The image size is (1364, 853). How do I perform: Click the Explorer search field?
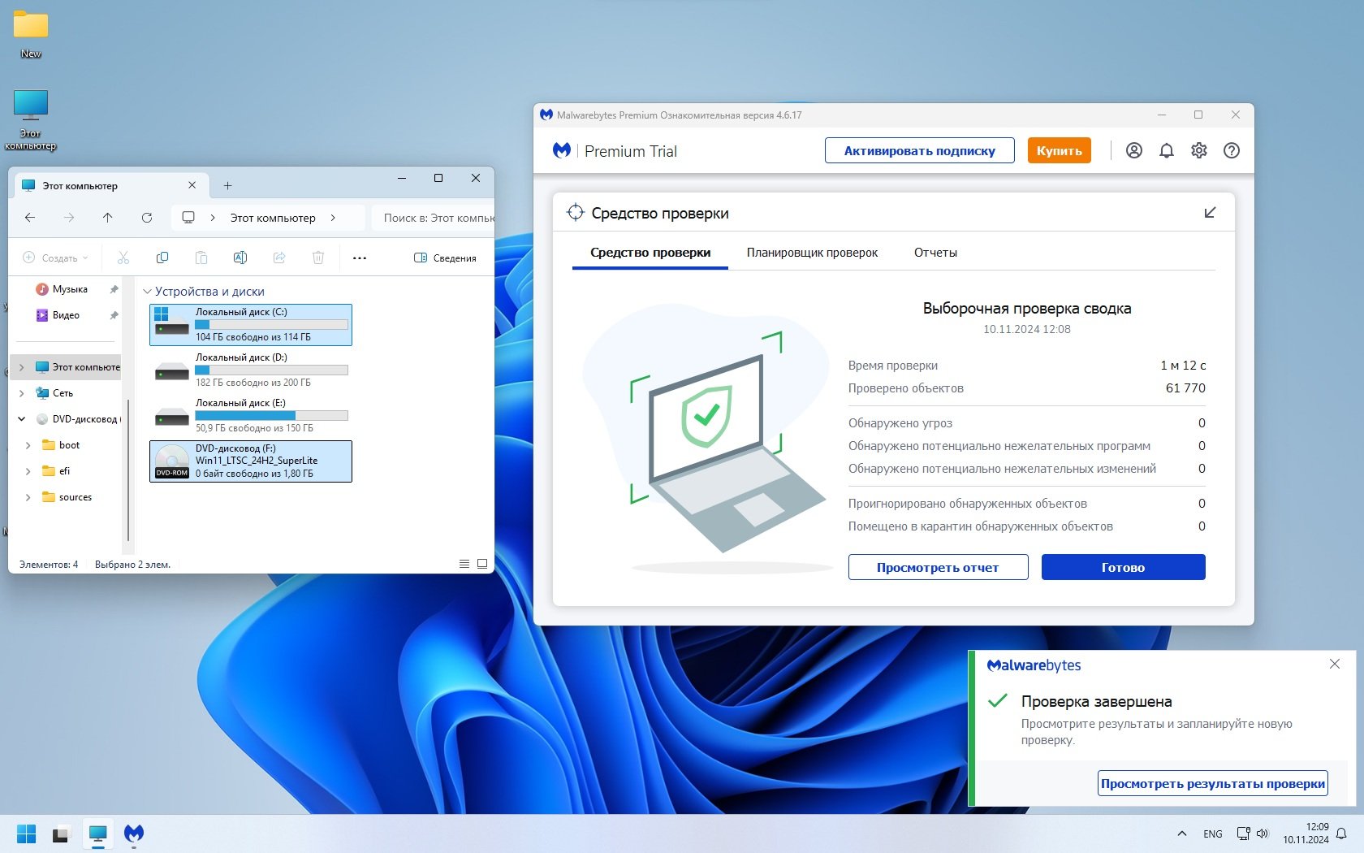[434, 218]
